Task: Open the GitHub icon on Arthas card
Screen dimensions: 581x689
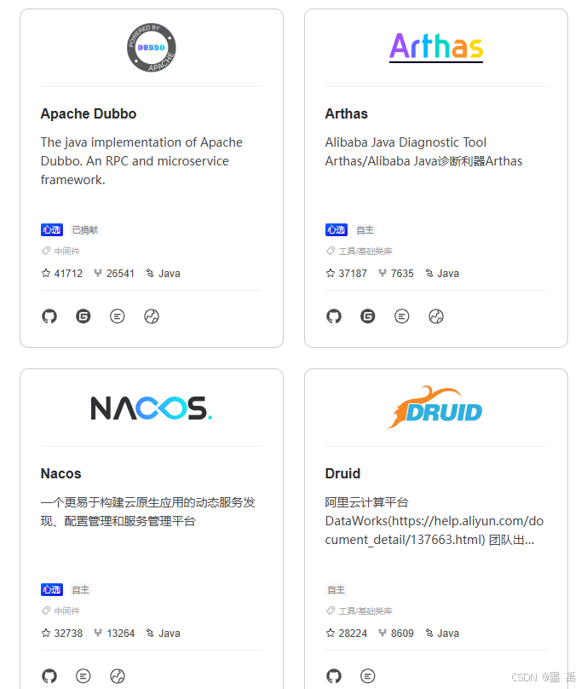Action: (x=334, y=316)
